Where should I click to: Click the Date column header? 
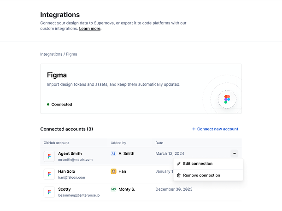point(159,143)
